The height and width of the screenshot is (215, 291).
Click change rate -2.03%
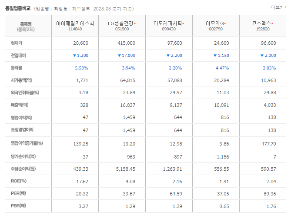(268, 68)
